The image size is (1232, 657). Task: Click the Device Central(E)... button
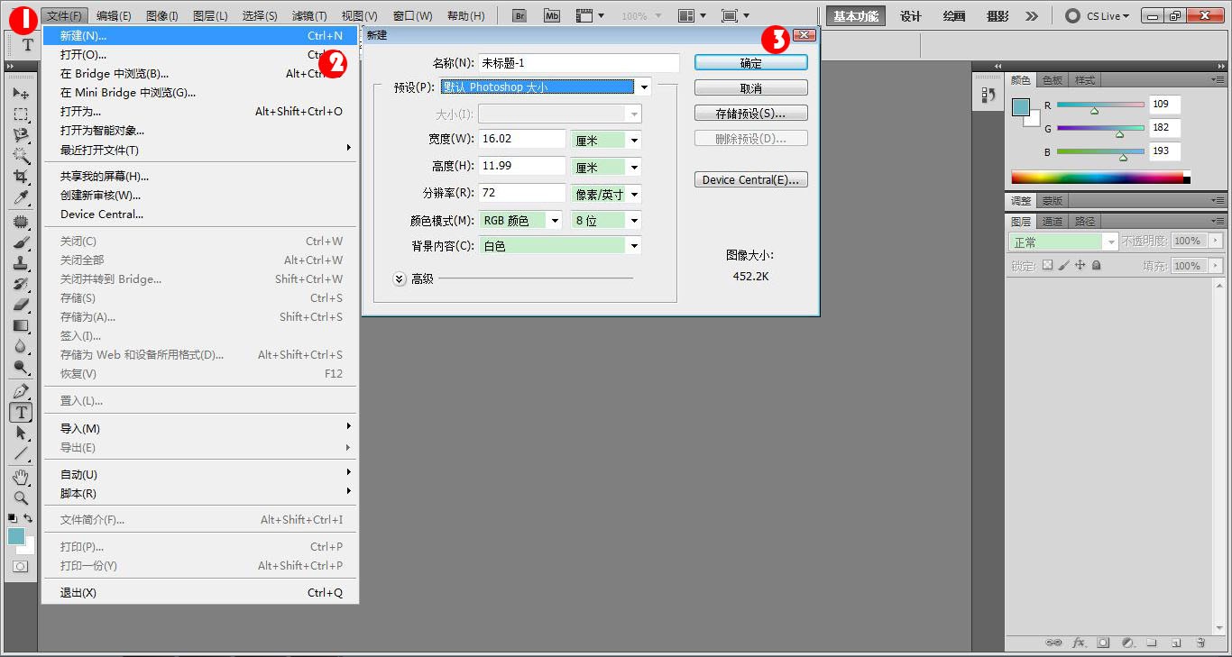coord(751,180)
